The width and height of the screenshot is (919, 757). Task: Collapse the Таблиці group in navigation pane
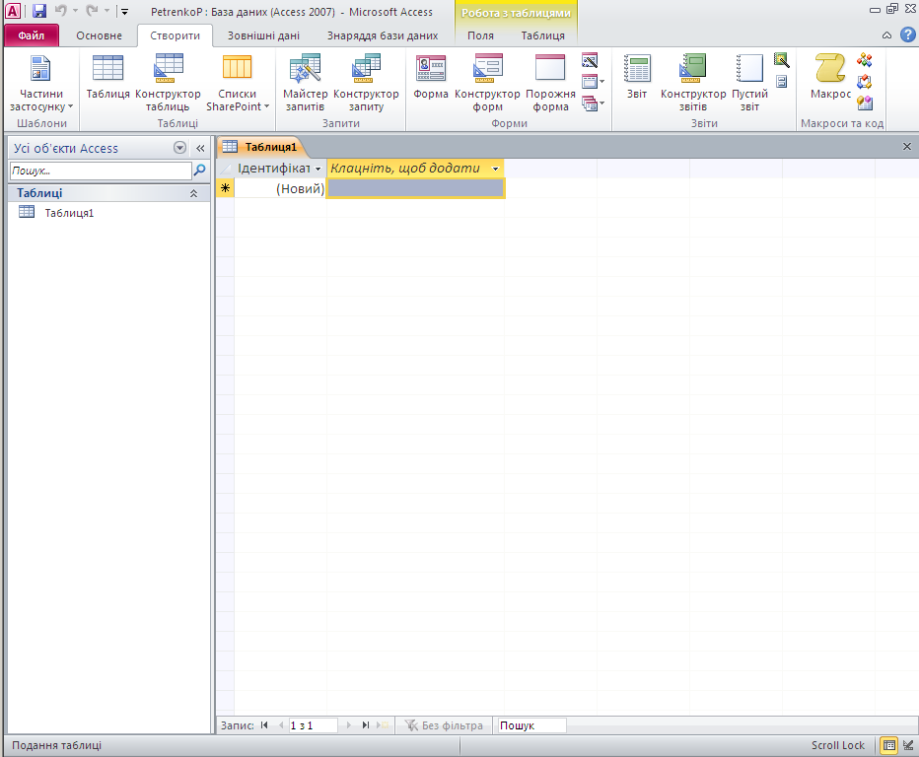193,194
